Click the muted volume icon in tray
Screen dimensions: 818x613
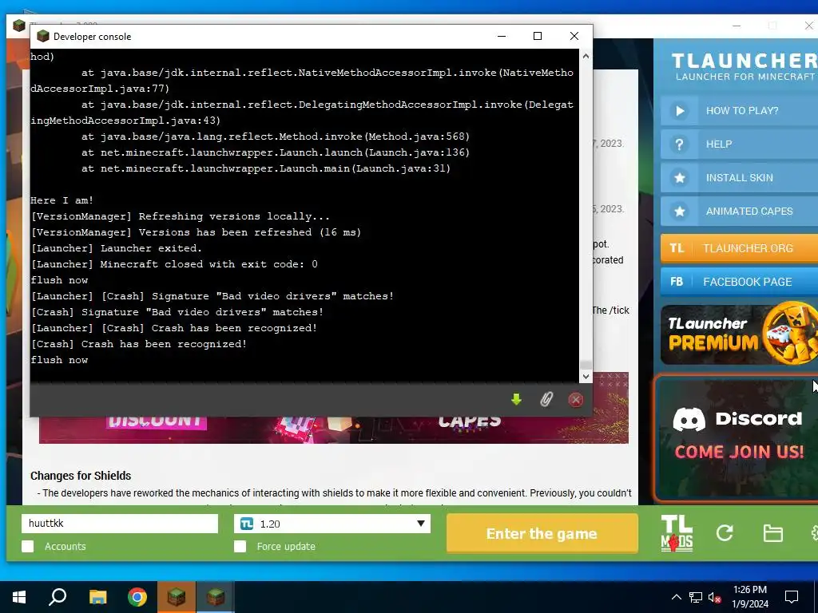click(x=715, y=597)
